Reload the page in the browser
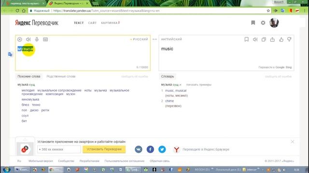 pos(17,11)
